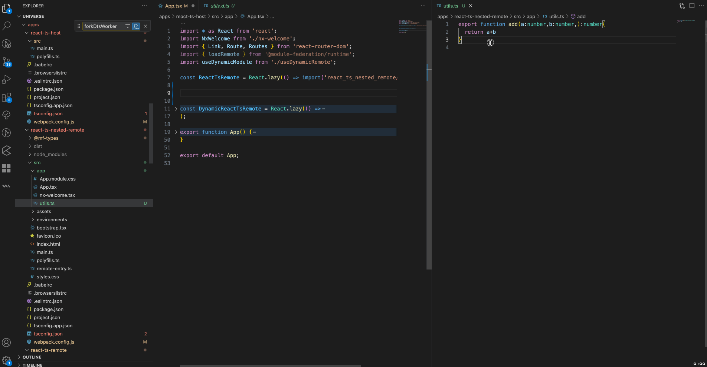707x367 pixels.
Task: Toggle filter mode in explorer find widget
Action: [x=128, y=26]
